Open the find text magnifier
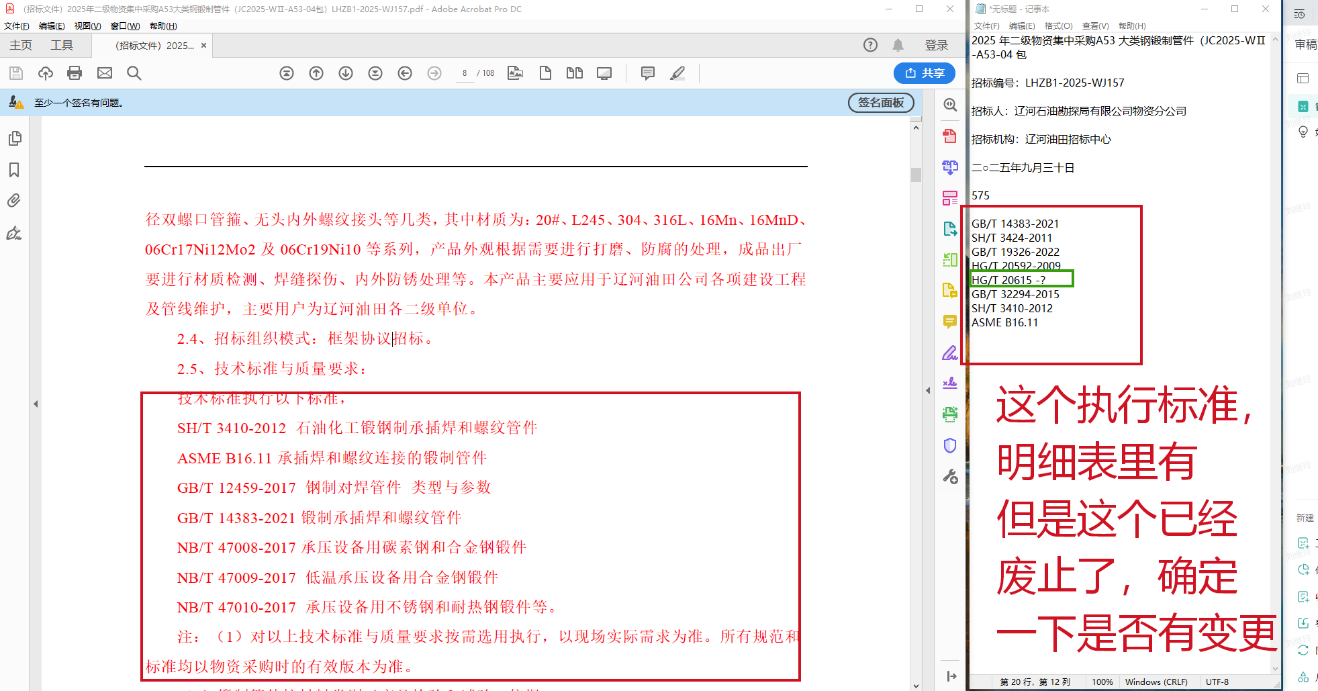 (x=134, y=73)
